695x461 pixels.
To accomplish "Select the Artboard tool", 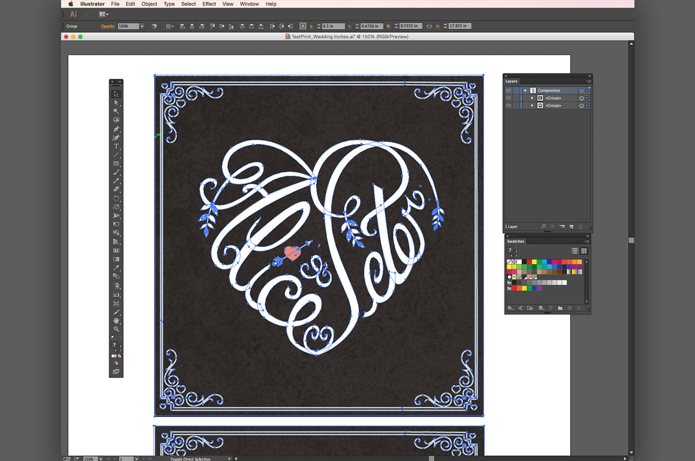I will [116, 303].
